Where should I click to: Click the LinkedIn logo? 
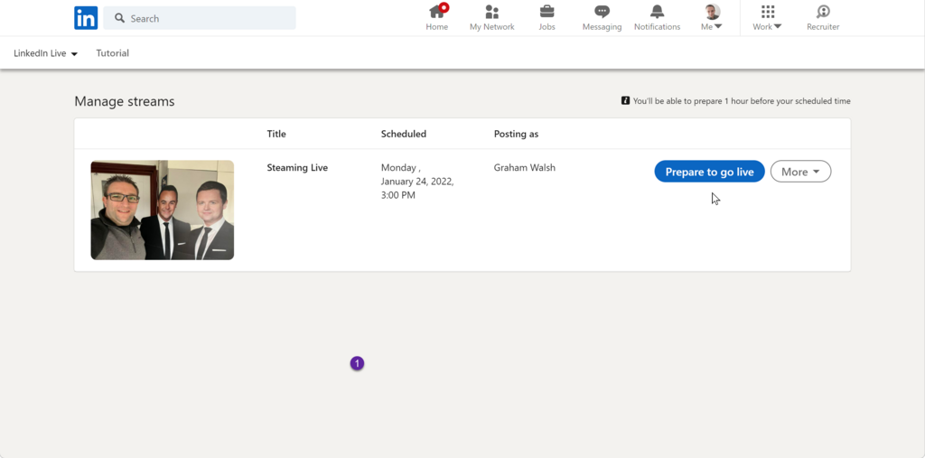pyautogui.click(x=86, y=18)
